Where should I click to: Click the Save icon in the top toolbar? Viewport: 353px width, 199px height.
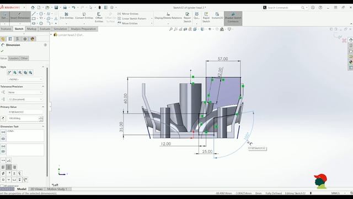click(56, 7)
